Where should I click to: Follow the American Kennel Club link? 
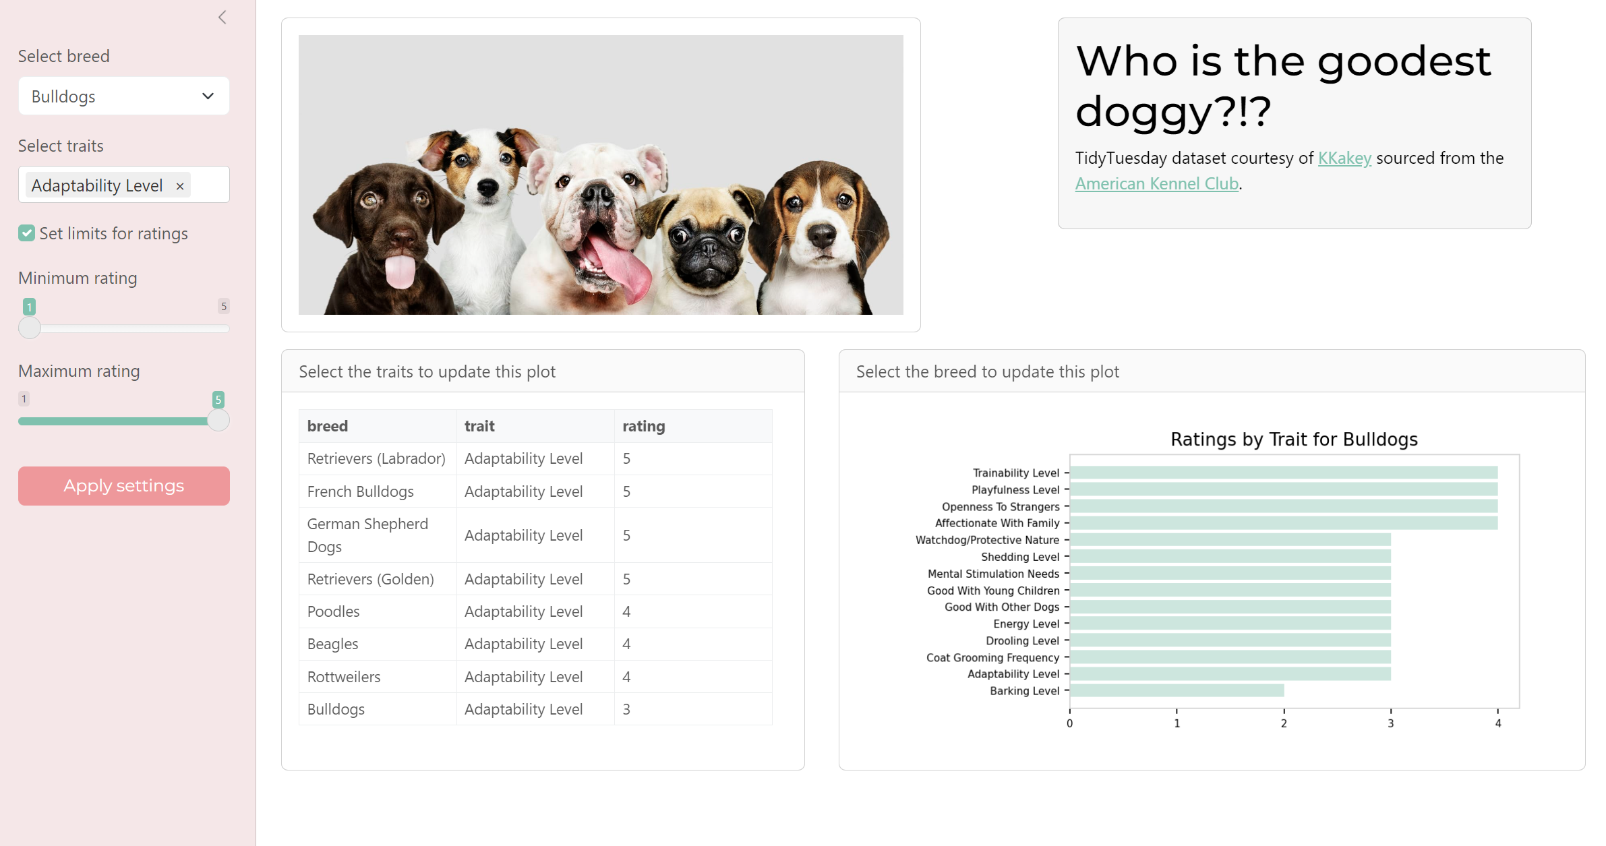(x=1156, y=183)
